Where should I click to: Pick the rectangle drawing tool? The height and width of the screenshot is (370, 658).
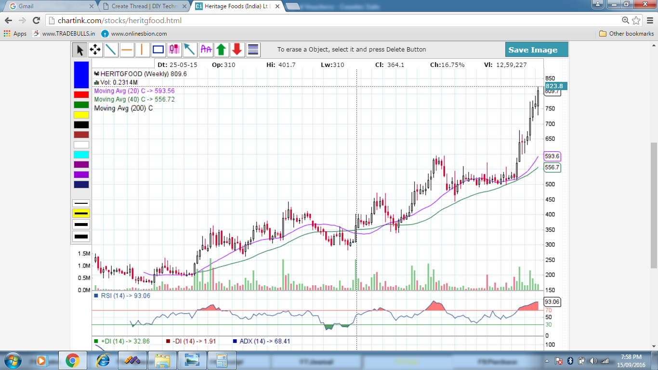(x=158, y=49)
